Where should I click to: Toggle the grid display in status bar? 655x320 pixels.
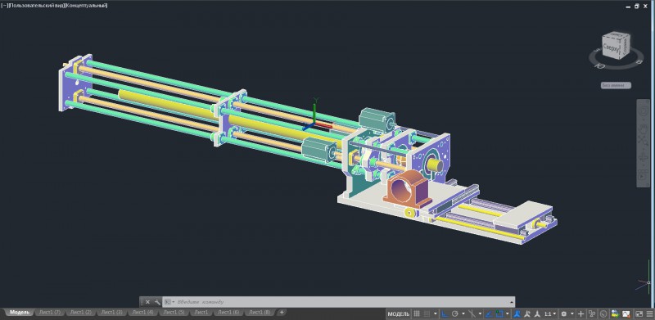click(x=417, y=313)
